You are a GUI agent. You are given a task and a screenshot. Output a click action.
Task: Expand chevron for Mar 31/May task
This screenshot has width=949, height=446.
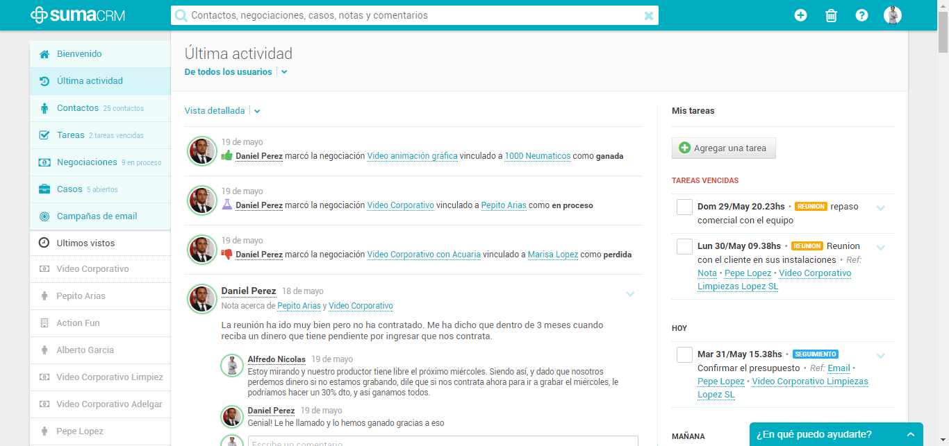tap(881, 356)
